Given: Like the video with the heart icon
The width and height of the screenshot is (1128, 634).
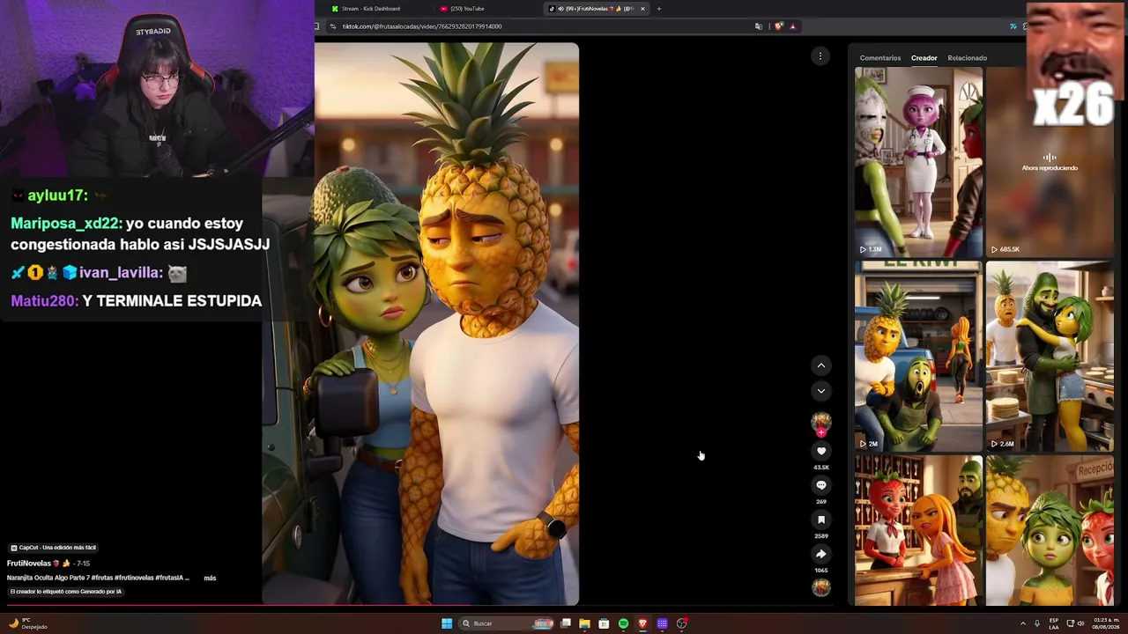Looking at the screenshot, I should (x=820, y=451).
